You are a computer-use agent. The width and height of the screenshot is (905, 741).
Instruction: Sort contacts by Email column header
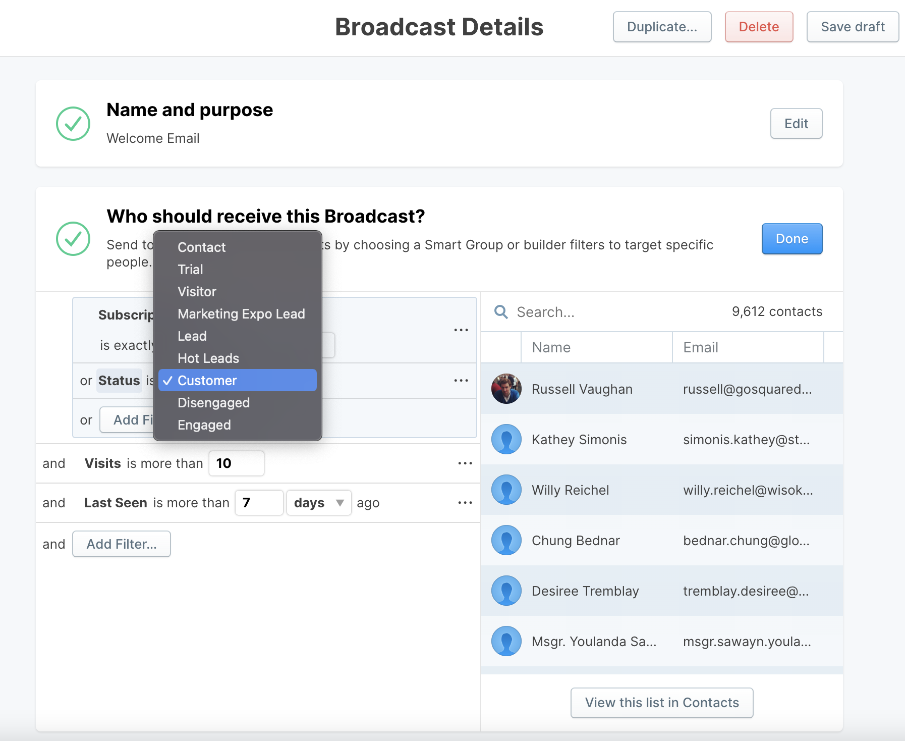[748, 347]
